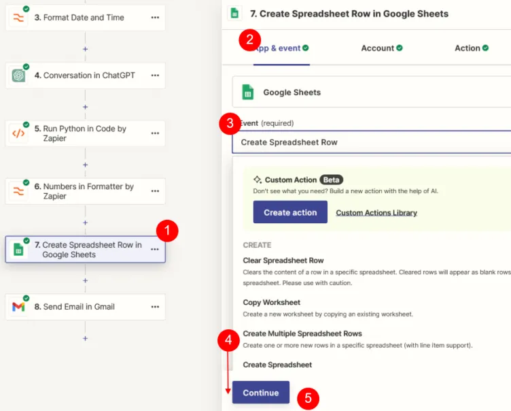Click the panel title '7. Create Spreadsheet Row in Google Sheets'
Screen dimensions: 511x411
click(x=349, y=14)
